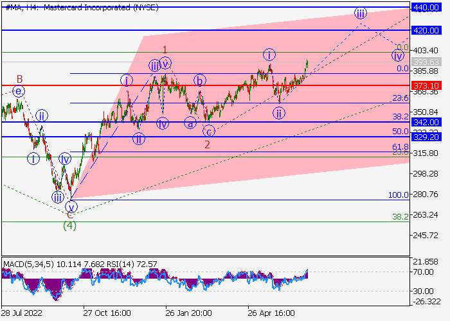Select the brown wave 1 label

(165, 50)
